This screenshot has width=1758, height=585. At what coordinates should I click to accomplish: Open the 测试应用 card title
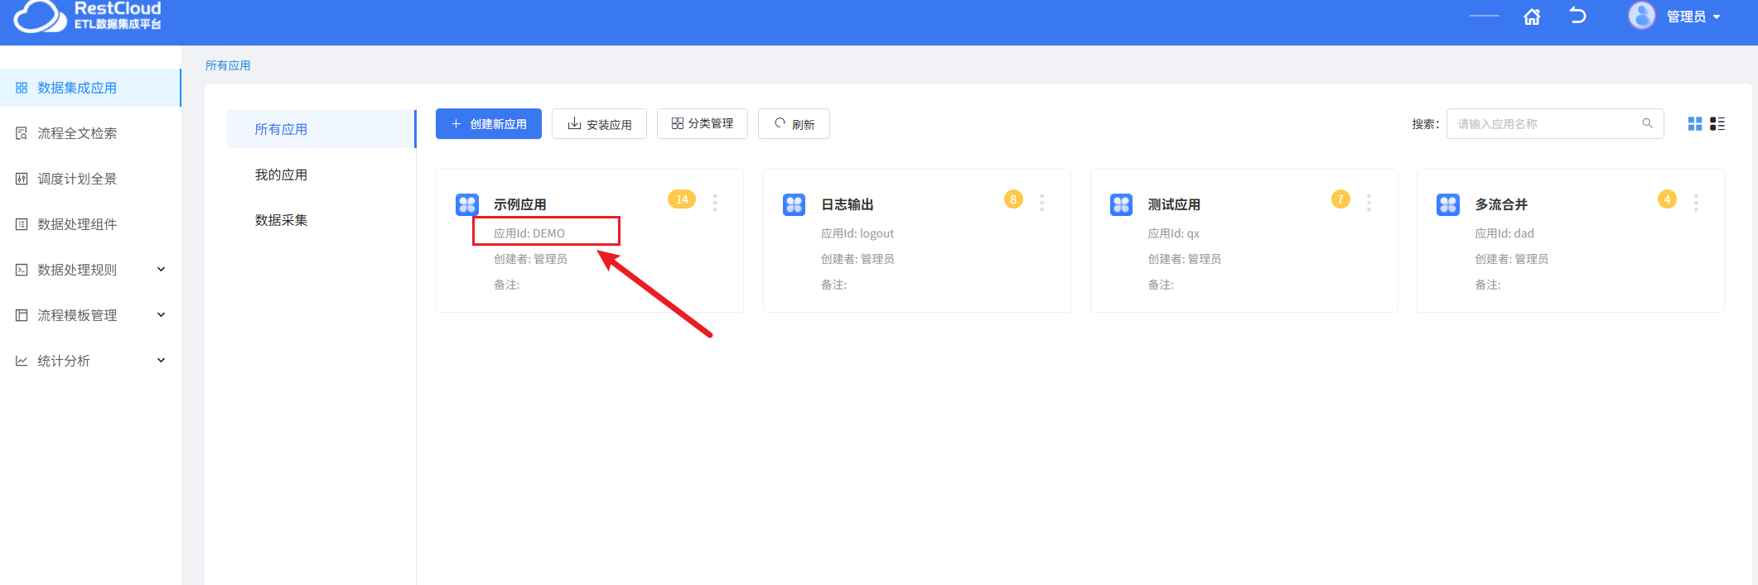1174,204
